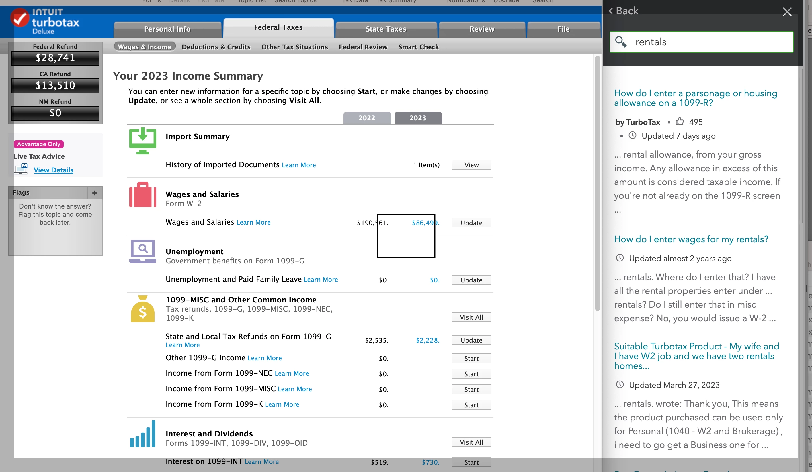Click the thumbs up icon beside 495
This screenshot has height=472, width=812.
click(x=680, y=121)
